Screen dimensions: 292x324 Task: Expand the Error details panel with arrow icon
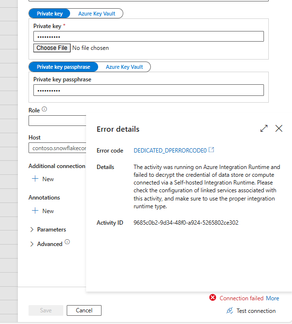click(x=264, y=128)
